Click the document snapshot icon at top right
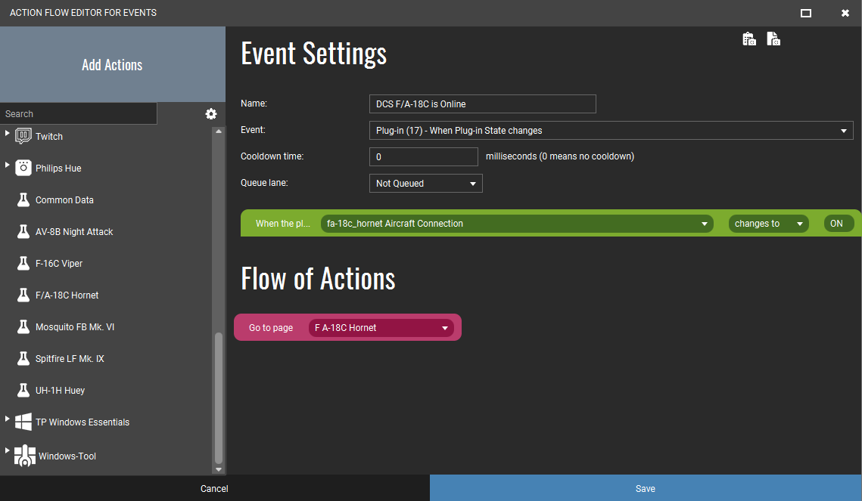Viewport: 862px width, 501px height. 773,39
